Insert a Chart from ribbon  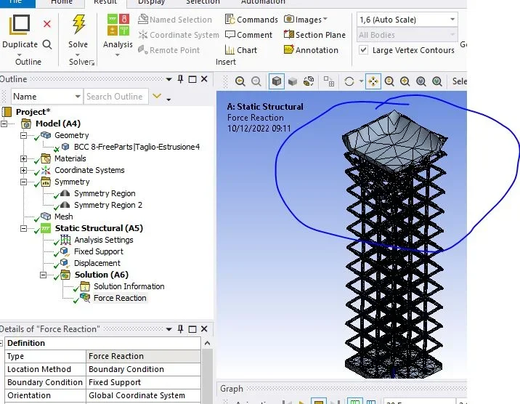[x=241, y=50]
